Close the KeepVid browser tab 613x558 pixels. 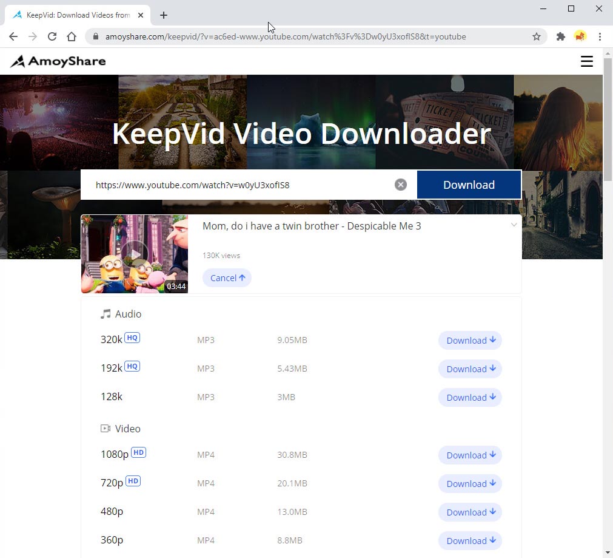tap(141, 15)
